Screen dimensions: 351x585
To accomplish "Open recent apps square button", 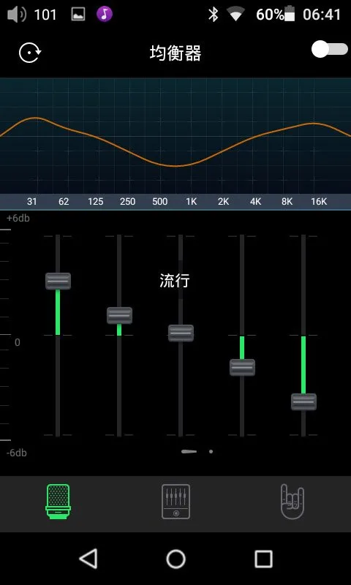I will (263, 559).
